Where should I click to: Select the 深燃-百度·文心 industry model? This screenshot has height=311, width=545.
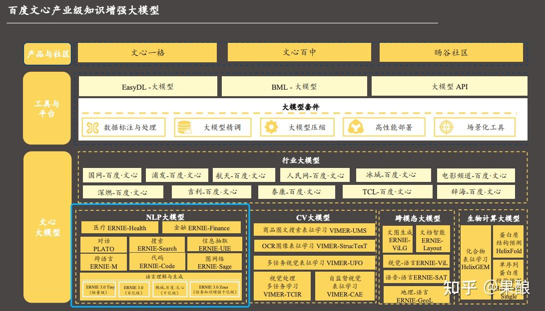[x=123, y=192]
